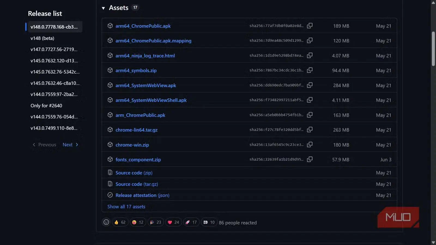Click the file icon beside Source code (tar.gz)

[110, 184]
